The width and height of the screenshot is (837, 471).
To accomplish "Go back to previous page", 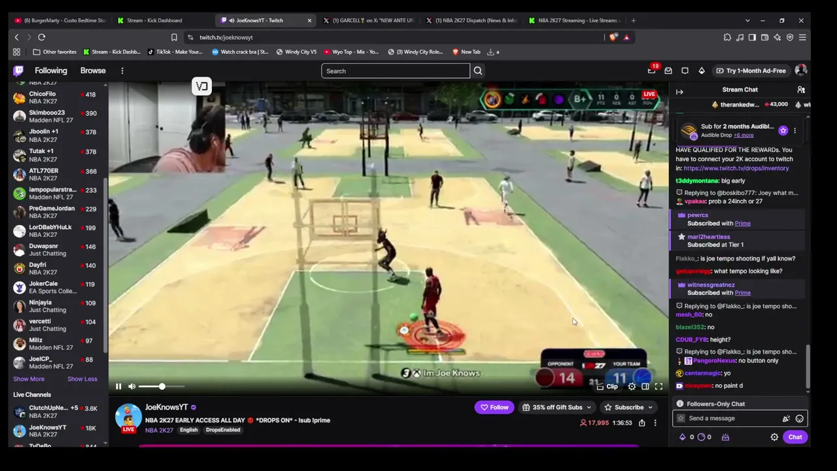I will tap(16, 37).
